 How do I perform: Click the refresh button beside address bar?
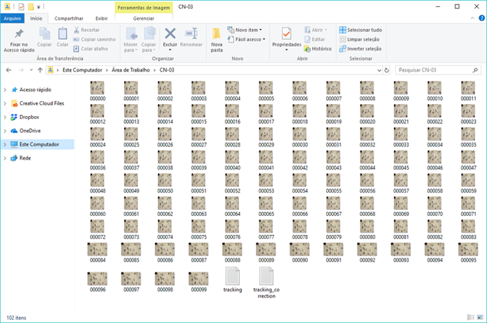pos(387,70)
